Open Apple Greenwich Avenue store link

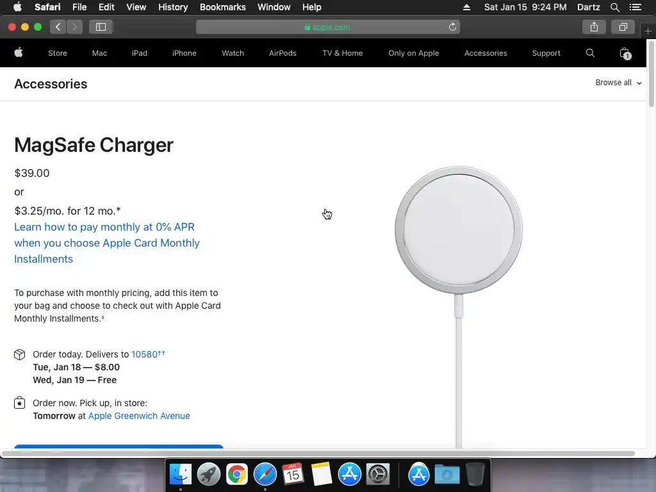point(139,416)
